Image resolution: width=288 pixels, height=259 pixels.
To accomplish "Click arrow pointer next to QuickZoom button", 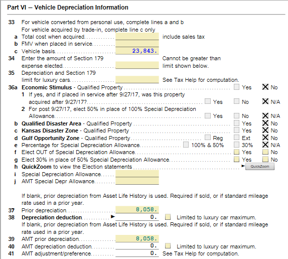I will [x=243, y=166].
